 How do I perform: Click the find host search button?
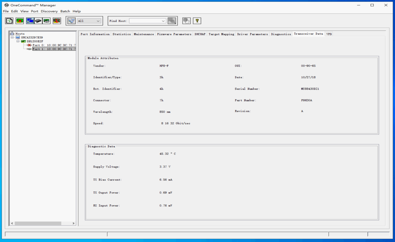tap(172, 21)
